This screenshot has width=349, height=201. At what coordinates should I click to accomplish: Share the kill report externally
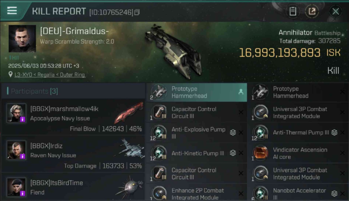(312, 12)
